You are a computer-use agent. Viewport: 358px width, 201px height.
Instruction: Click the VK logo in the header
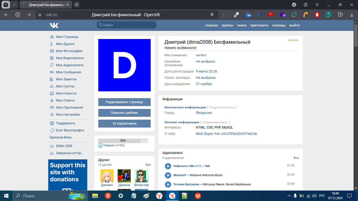54,25
